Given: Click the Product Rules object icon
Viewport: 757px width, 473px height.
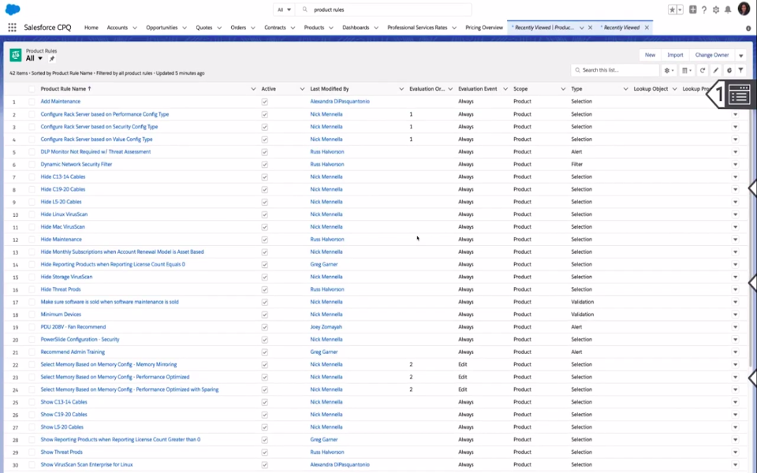Looking at the screenshot, I should tap(16, 55).
